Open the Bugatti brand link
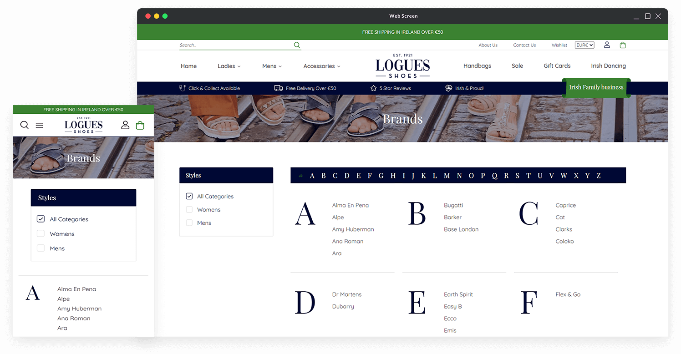This screenshot has height=354, width=681. click(x=453, y=205)
